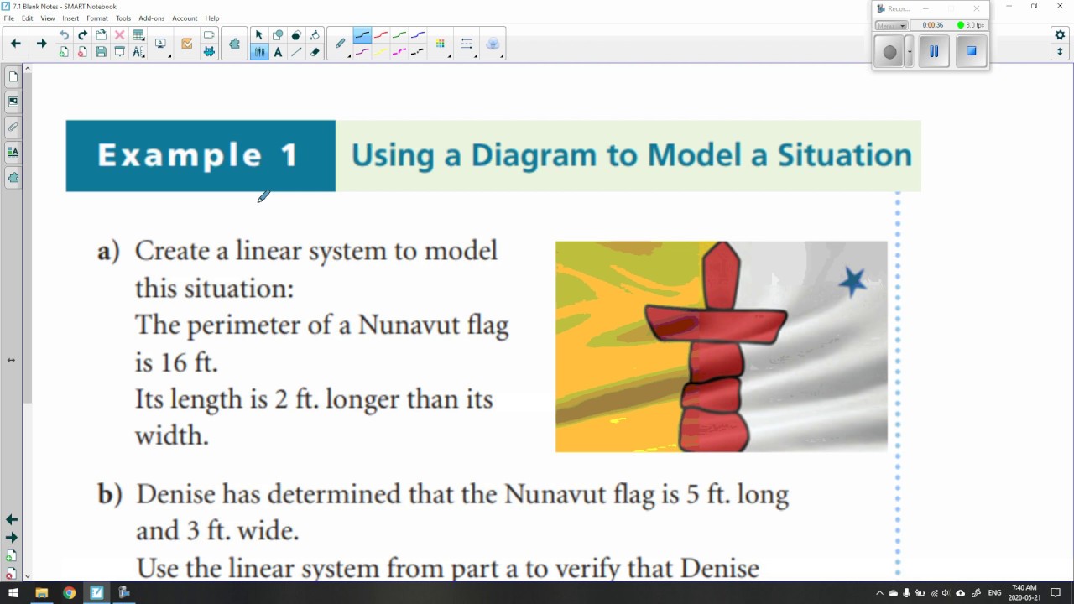Click the red X delete icon
Screen dimensions: 1074x604
[x=119, y=35]
